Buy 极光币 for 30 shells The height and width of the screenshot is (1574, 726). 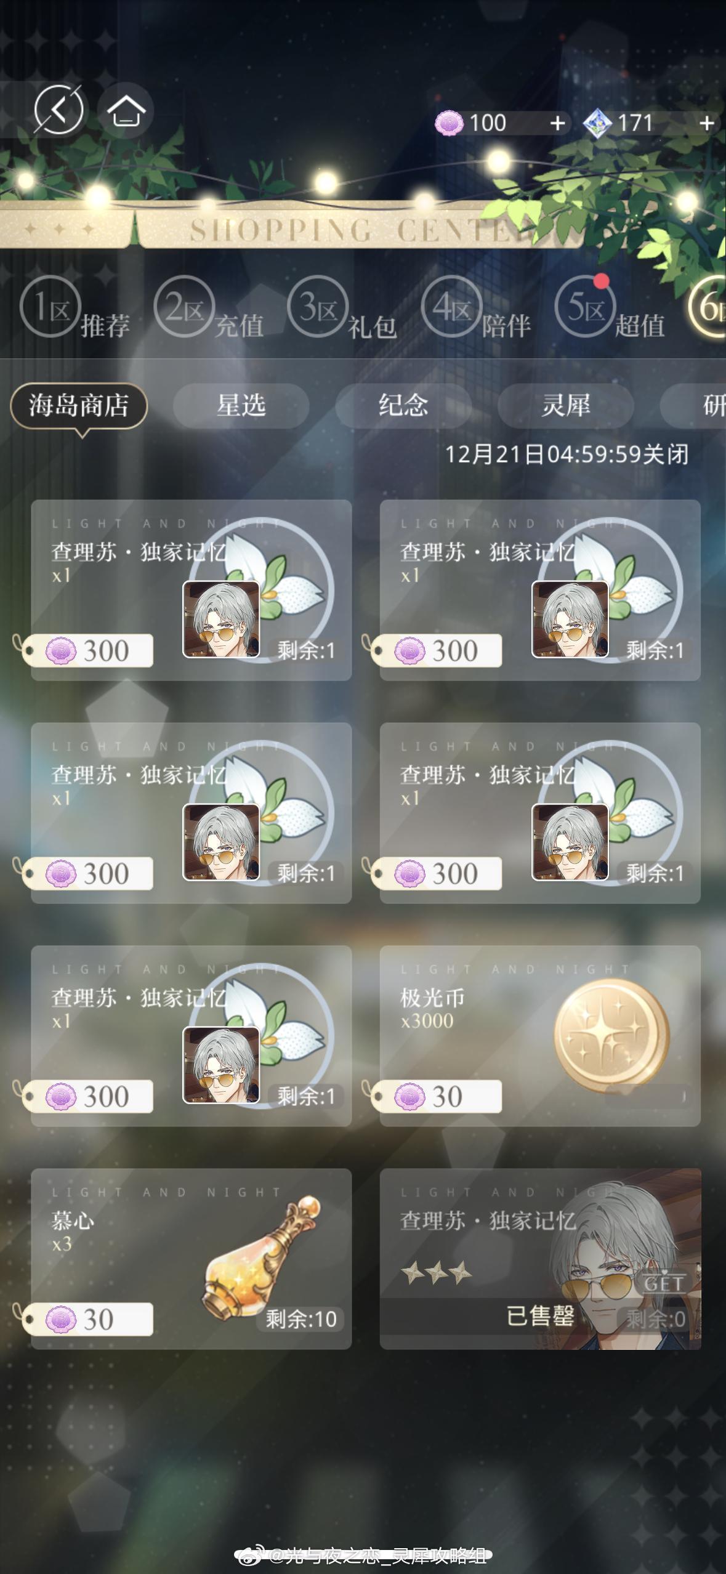[437, 1096]
